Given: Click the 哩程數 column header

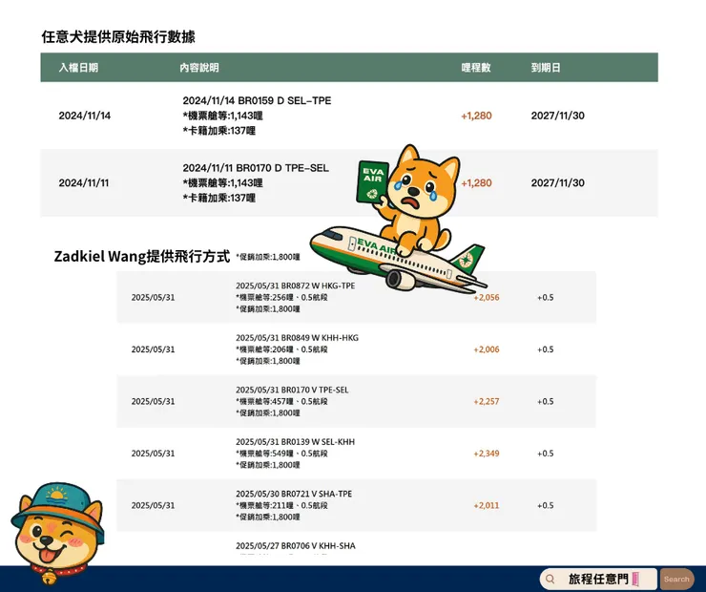Looking at the screenshot, I should (x=476, y=68).
